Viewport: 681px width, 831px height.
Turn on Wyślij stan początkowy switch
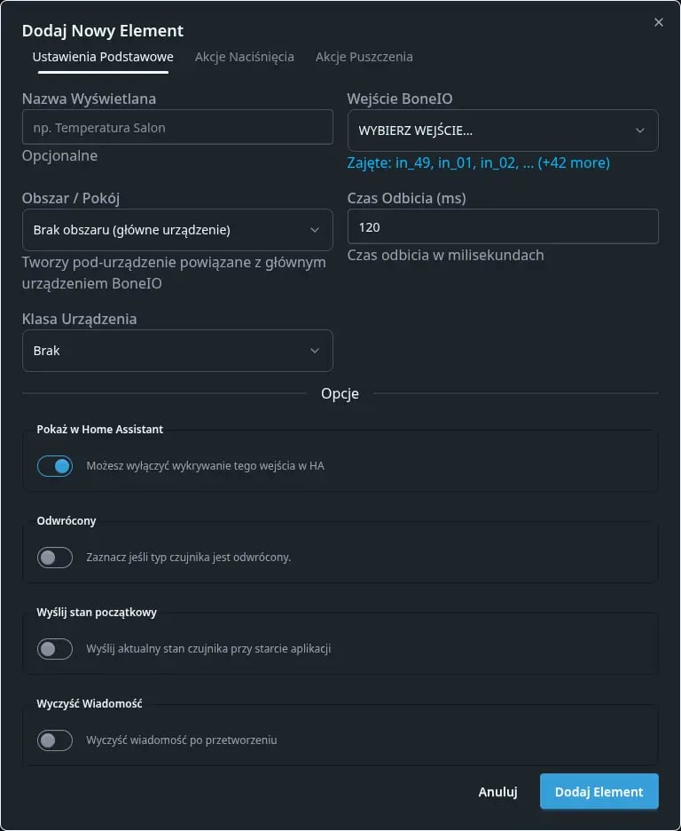(55, 649)
